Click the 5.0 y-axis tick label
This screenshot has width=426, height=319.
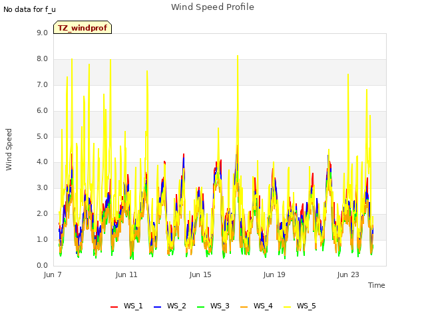pos(42,136)
